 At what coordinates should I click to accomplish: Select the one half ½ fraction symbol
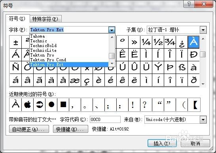point(158,42)
